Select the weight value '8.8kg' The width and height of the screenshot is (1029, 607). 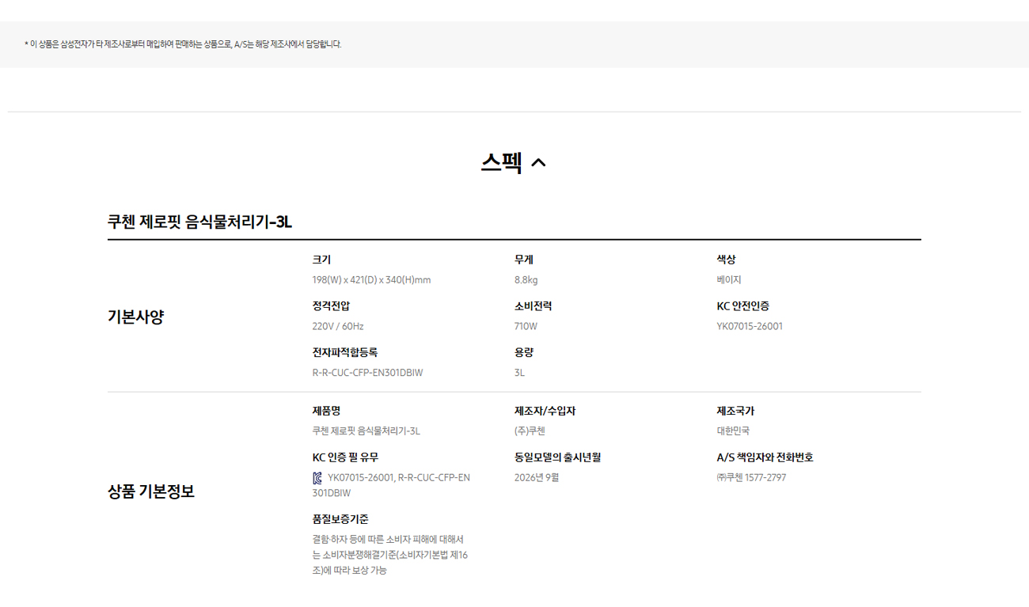(x=526, y=280)
